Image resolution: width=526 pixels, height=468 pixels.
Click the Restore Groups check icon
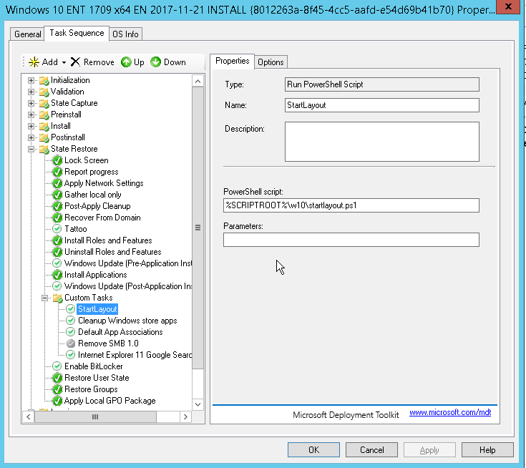(x=57, y=389)
